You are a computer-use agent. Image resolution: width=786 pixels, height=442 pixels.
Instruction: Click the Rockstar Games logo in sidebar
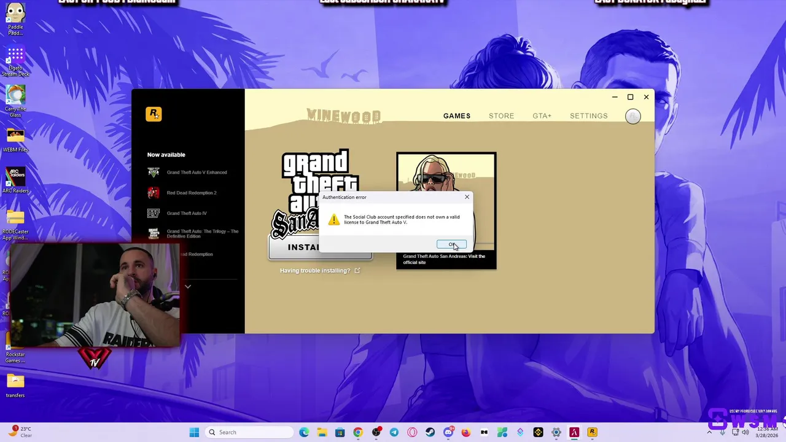[x=154, y=114]
